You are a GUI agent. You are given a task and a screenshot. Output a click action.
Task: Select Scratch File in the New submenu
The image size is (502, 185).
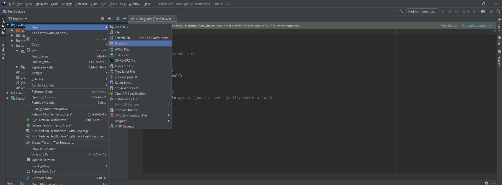[140, 38]
